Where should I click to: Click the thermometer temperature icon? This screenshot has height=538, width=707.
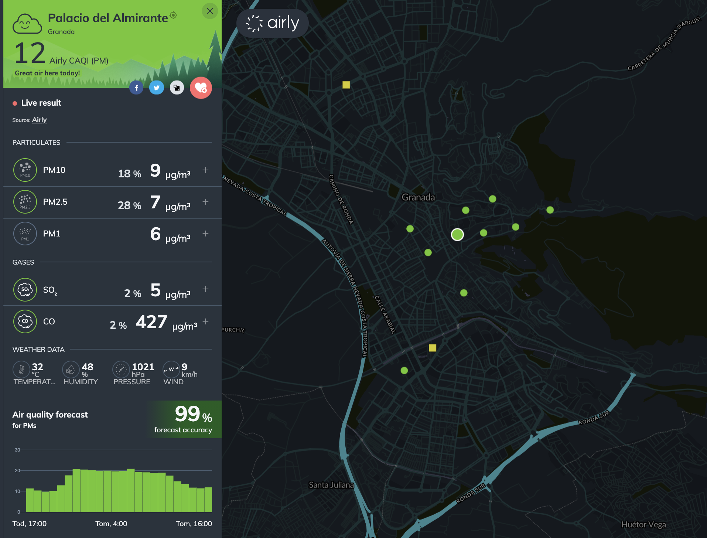coord(21,369)
